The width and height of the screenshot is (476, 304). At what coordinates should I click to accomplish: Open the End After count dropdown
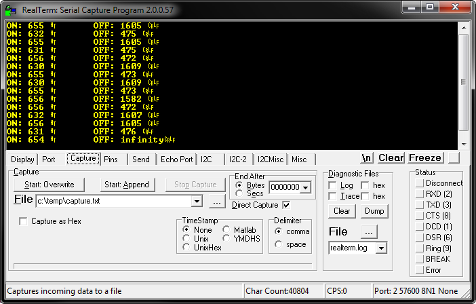point(306,187)
